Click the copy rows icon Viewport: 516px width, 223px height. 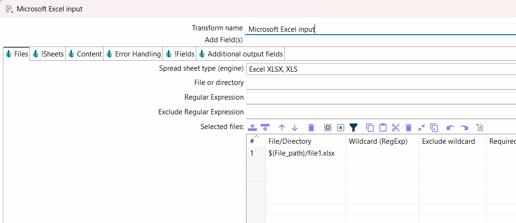[x=370, y=127]
